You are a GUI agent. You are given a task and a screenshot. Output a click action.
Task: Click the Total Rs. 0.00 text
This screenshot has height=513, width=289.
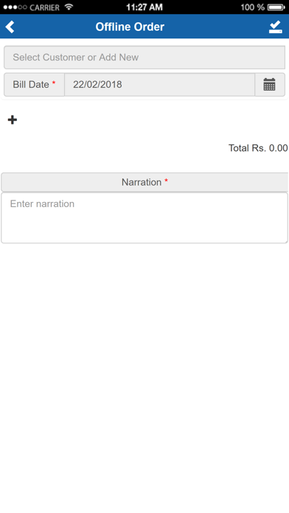[258, 148]
